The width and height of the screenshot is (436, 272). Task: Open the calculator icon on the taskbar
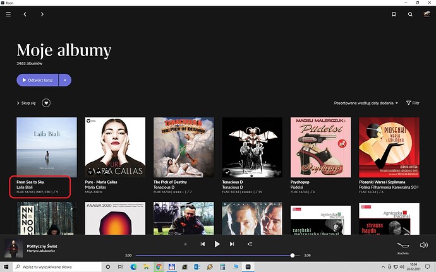(x=222, y=267)
